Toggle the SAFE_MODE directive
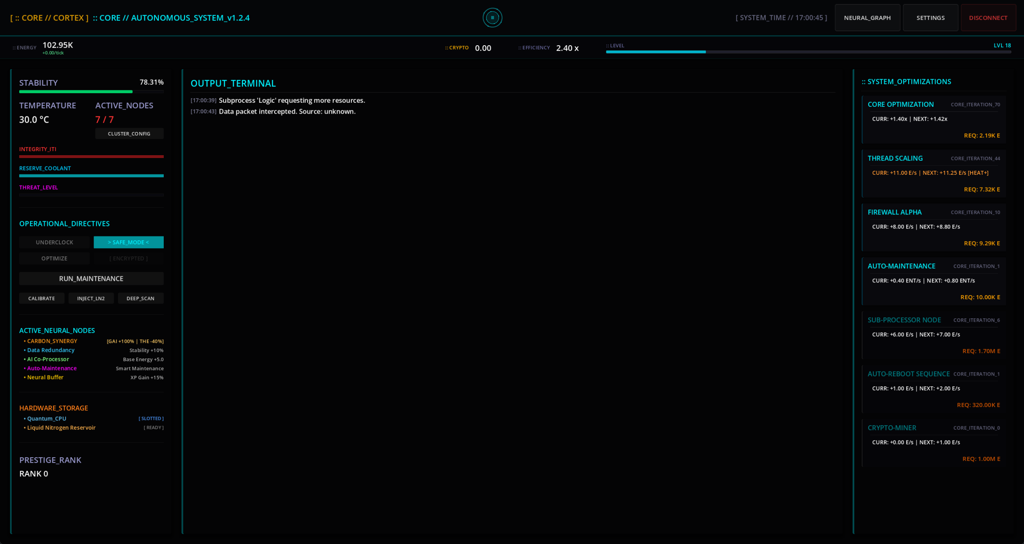Viewport: 1024px width, 544px height. [129, 242]
